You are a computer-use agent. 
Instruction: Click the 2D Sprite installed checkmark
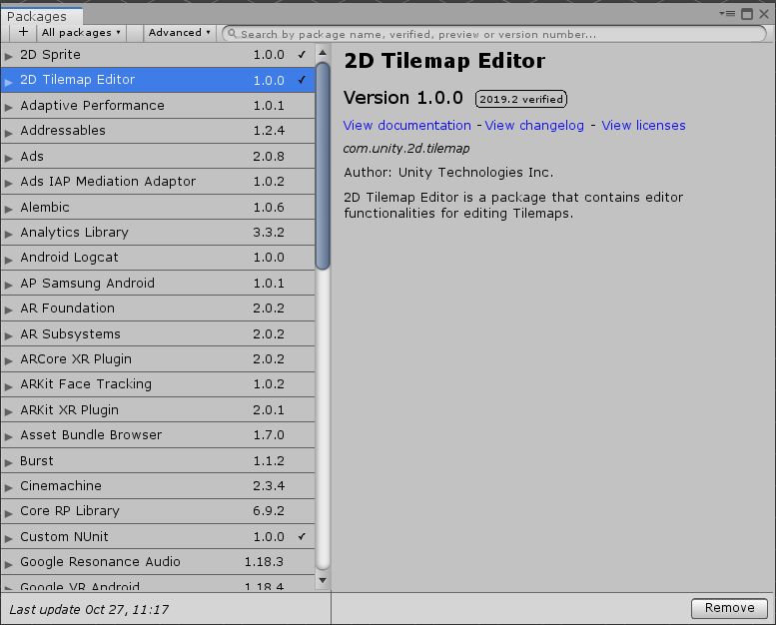point(302,55)
